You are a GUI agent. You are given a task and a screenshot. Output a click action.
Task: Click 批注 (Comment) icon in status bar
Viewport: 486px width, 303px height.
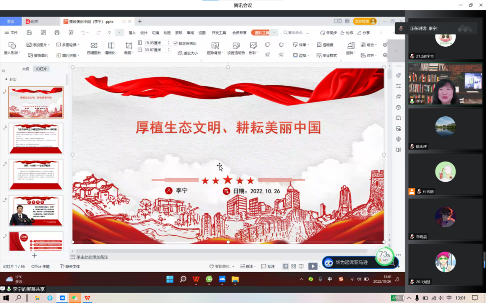[268, 266]
